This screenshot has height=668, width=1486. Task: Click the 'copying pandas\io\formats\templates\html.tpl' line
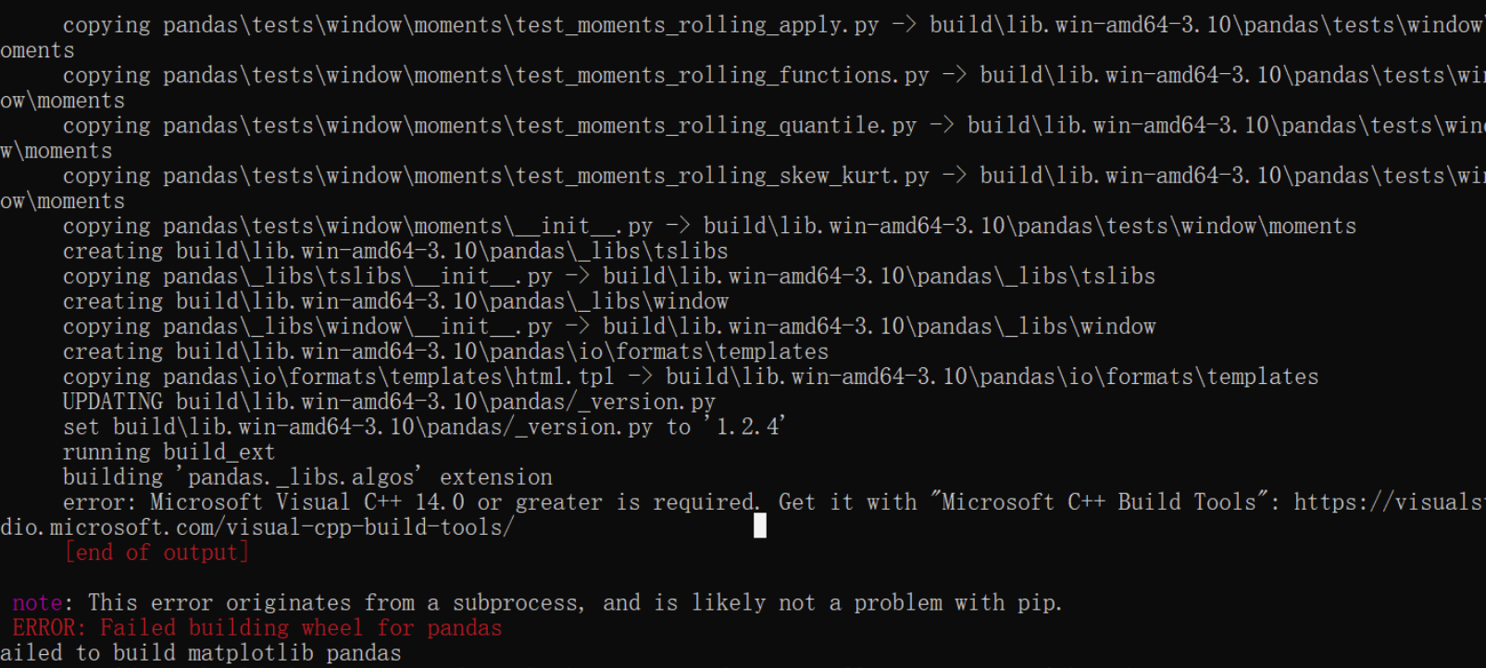[x=338, y=377]
